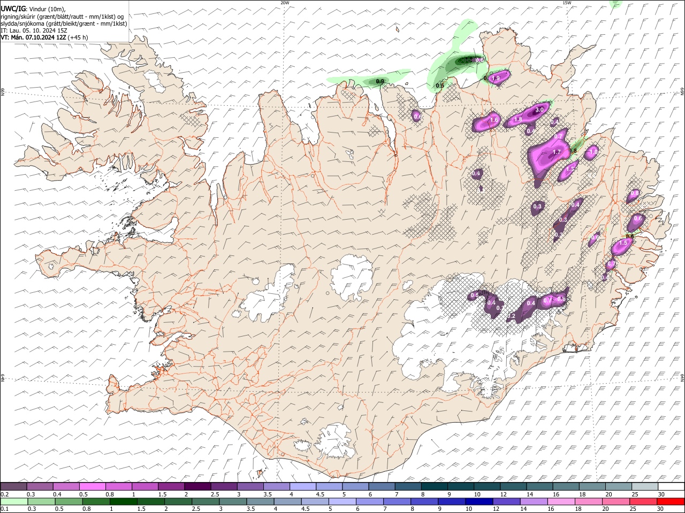Click the deep blue 10 swatch in the lower legend

478,502
